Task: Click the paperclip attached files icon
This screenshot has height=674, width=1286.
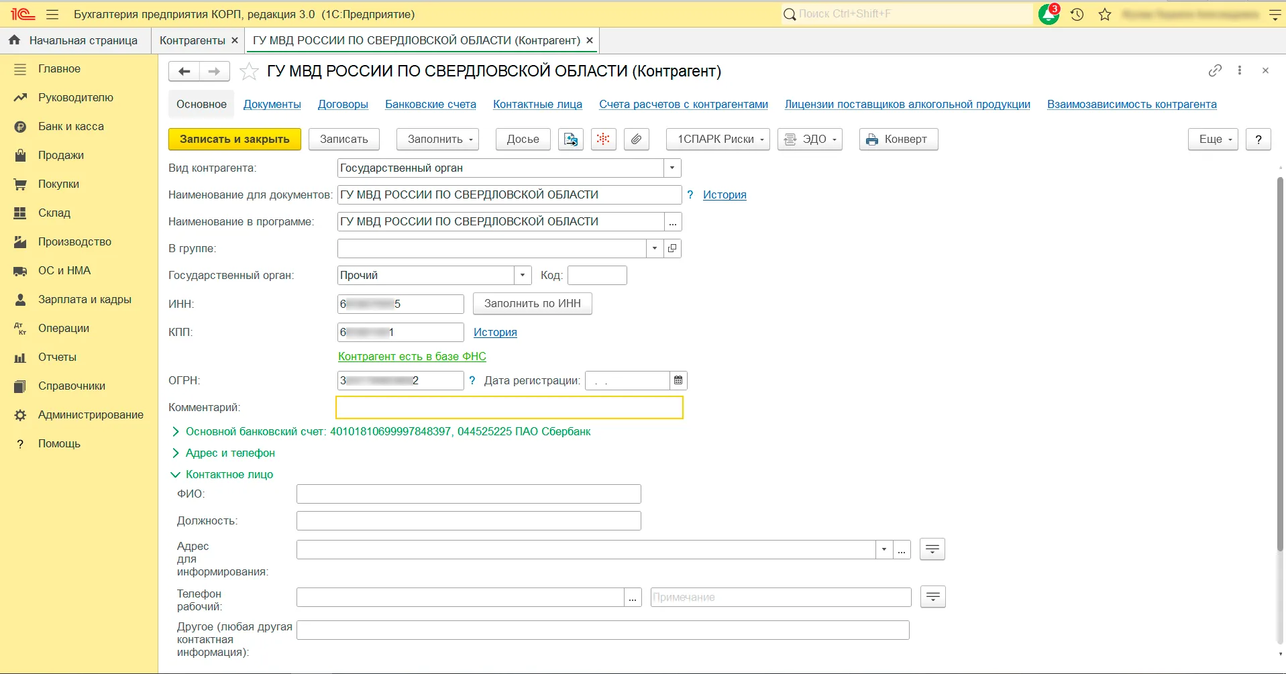Action: point(636,139)
